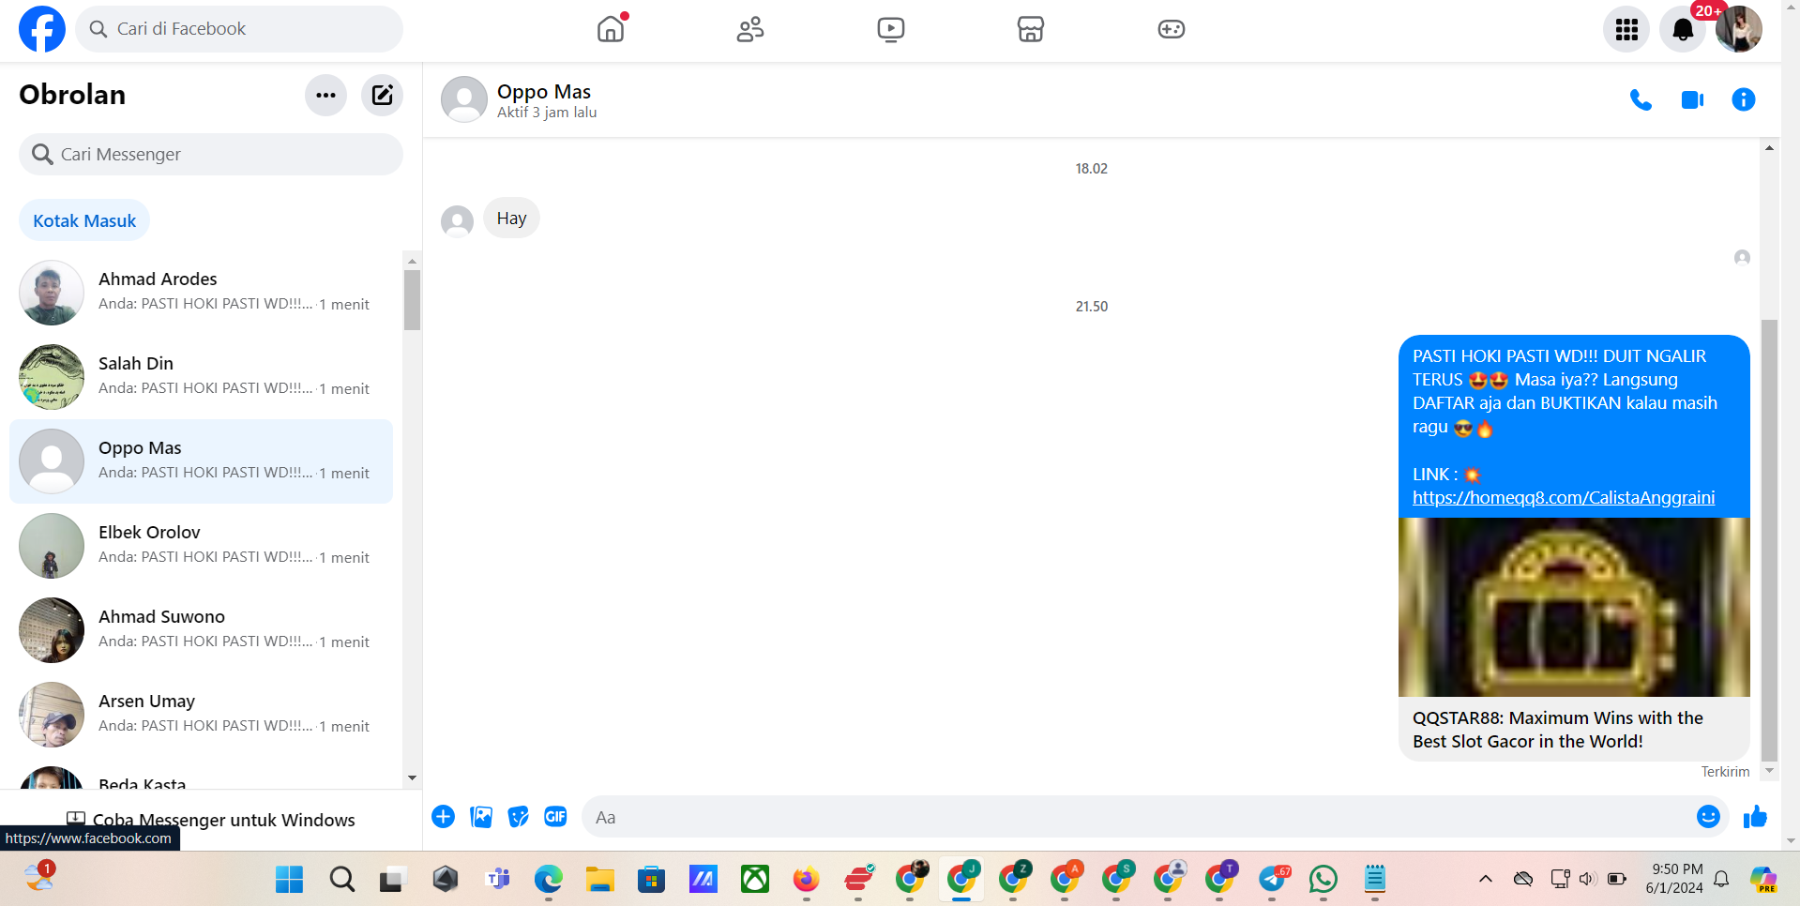This screenshot has height=906, width=1800.
Task: Open the Copilot icon in system tray
Action: click(x=1763, y=879)
